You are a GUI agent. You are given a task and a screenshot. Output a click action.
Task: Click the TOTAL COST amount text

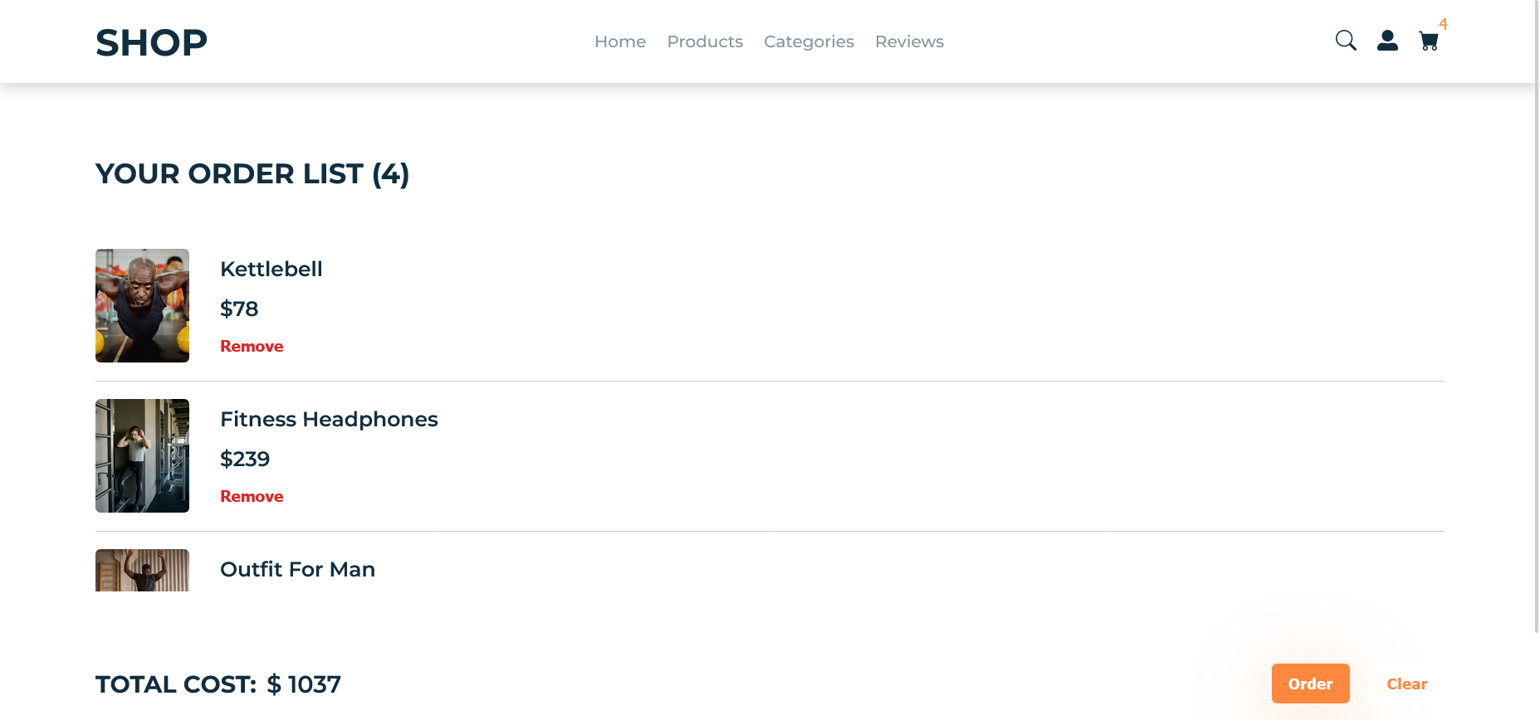click(x=303, y=684)
